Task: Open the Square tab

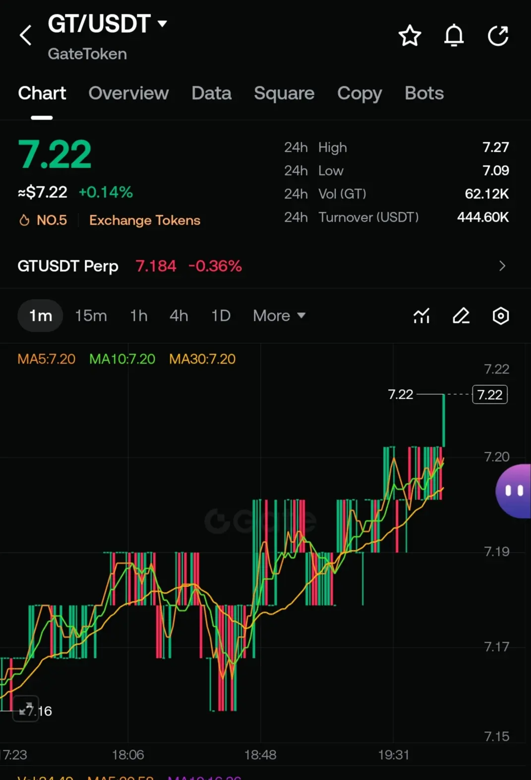Action: [284, 93]
